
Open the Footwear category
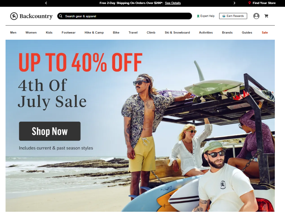[x=69, y=33]
